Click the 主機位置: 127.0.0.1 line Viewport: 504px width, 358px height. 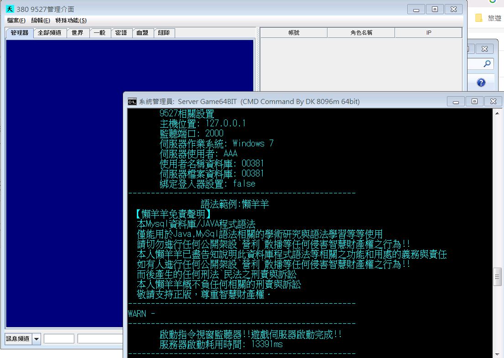click(x=203, y=124)
